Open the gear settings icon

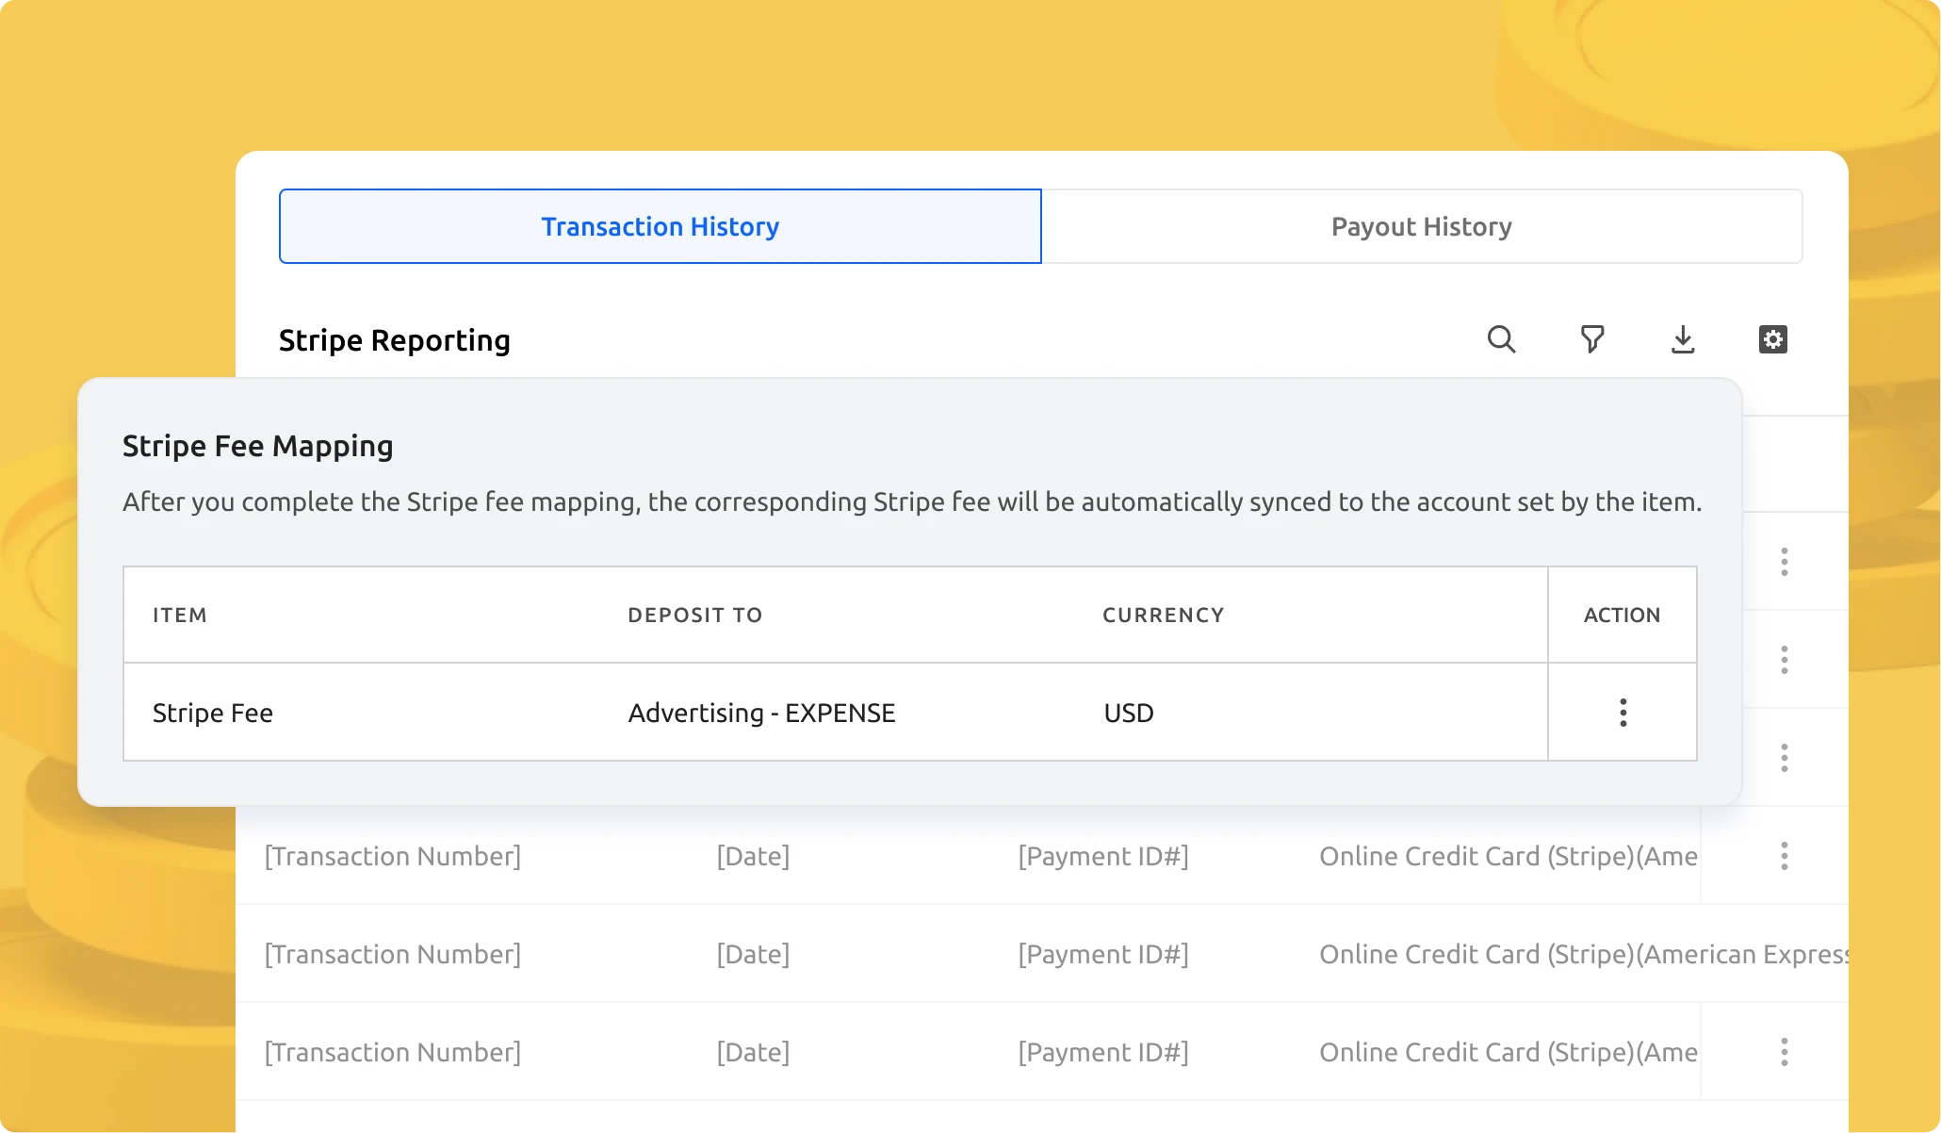coord(1773,339)
